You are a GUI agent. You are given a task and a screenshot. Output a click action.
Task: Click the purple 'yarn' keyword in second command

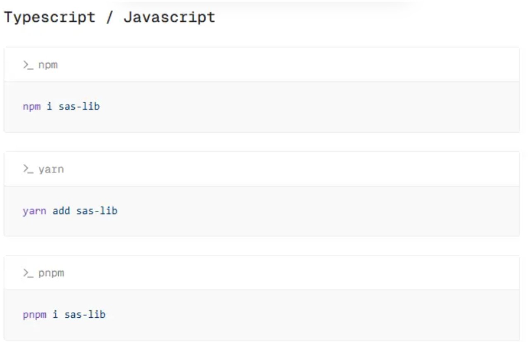tap(34, 211)
